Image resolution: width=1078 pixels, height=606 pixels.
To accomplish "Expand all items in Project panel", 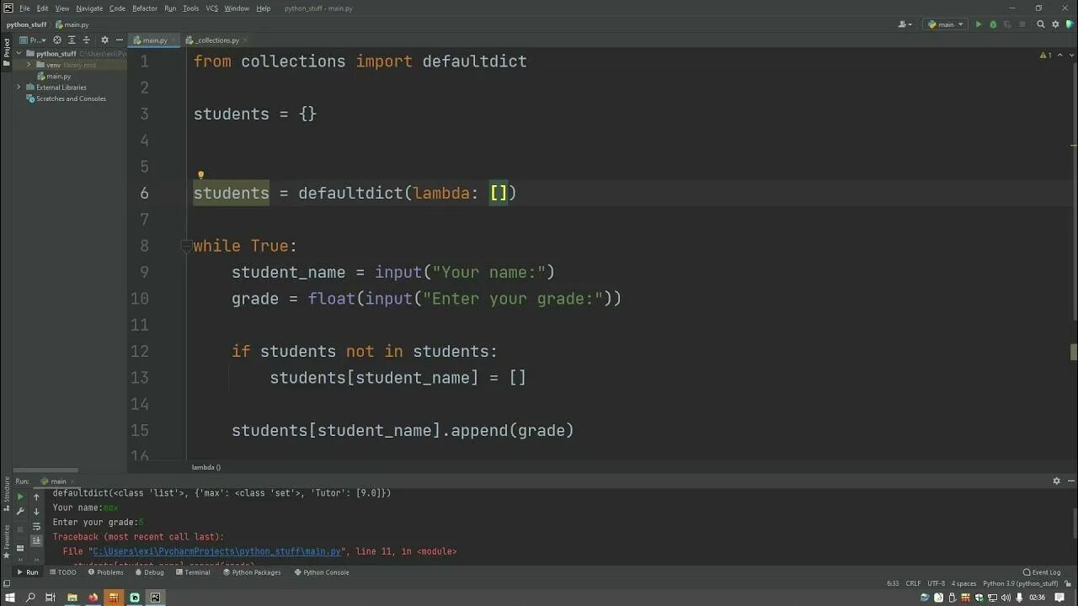I will tap(72, 40).
